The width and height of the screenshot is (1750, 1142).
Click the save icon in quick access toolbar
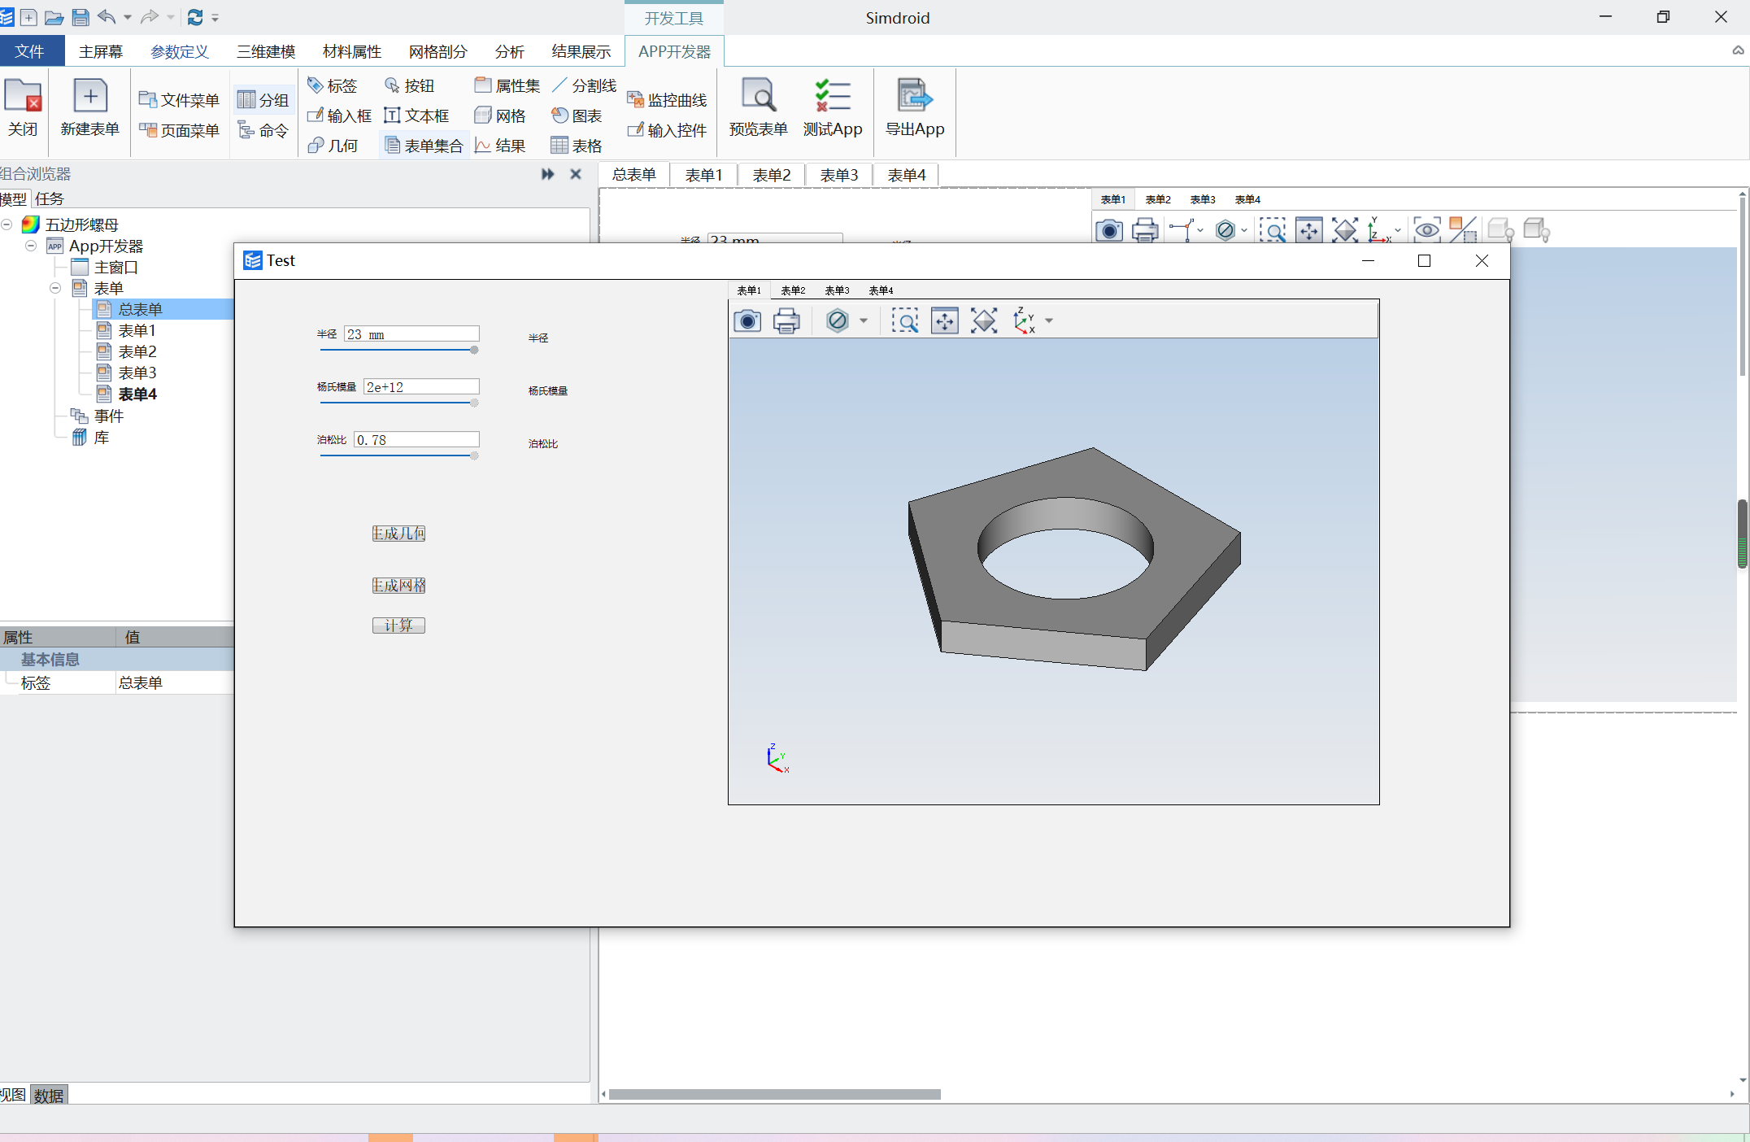[81, 17]
